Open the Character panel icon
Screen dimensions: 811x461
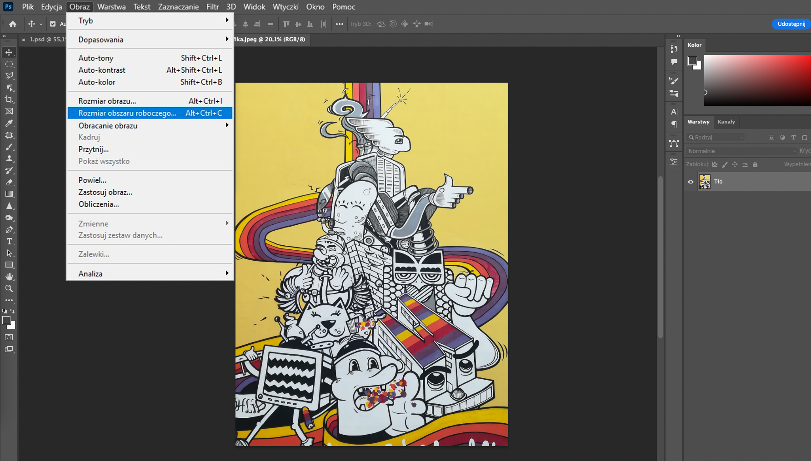674,112
